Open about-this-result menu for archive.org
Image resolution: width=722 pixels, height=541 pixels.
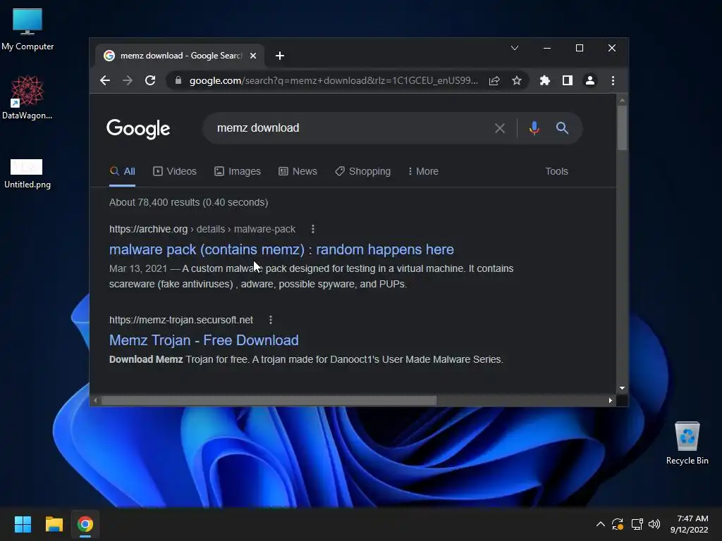(x=312, y=229)
